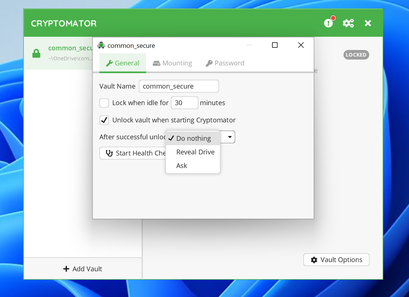
Task: Click inside the Vault Name text field
Action: [179, 86]
